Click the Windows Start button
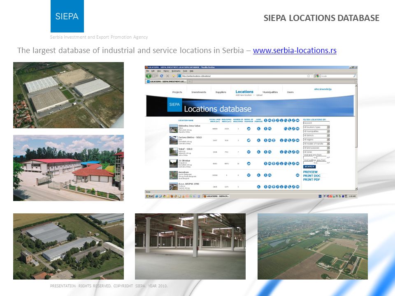Screen dimensions: 395x296 [150, 196]
